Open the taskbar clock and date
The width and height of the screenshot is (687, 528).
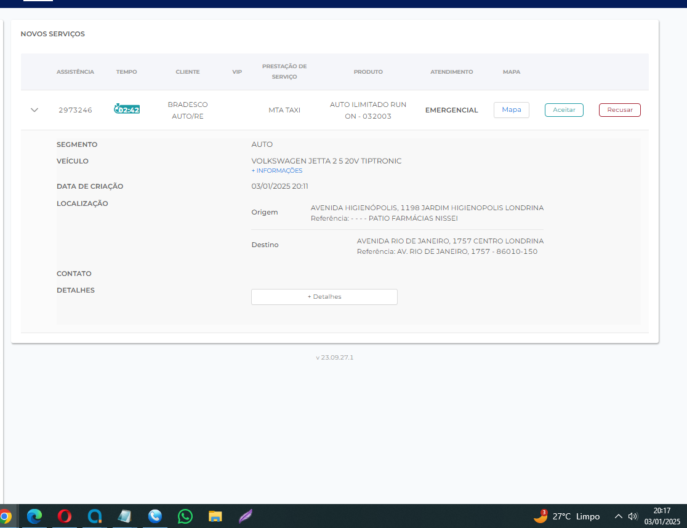(x=662, y=516)
